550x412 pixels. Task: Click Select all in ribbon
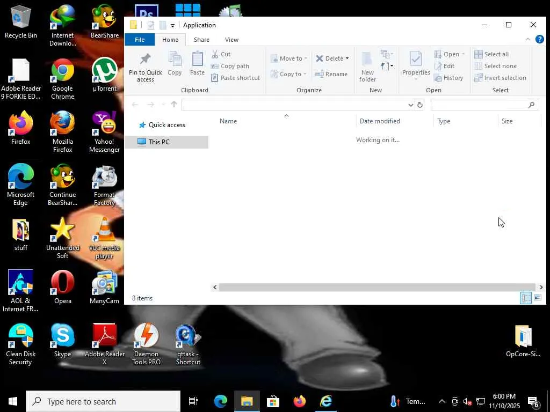tap(491, 54)
